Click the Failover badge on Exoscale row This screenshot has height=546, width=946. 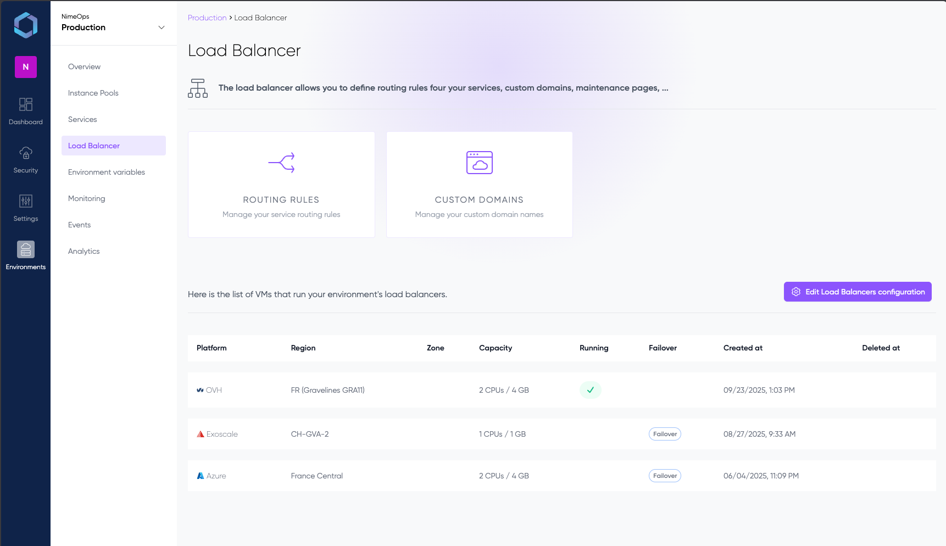click(x=665, y=434)
